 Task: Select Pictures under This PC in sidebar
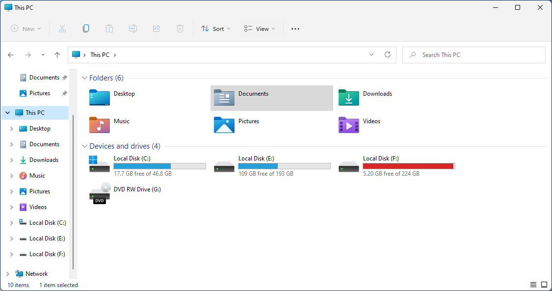(x=39, y=191)
